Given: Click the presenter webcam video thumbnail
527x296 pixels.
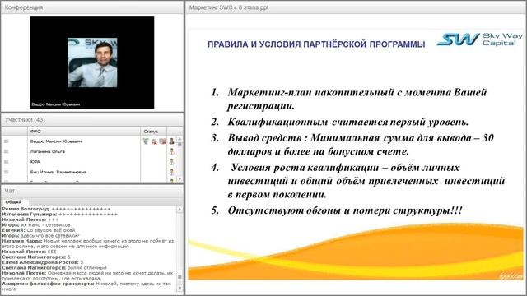Looking at the screenshot, I should point(92,62).
